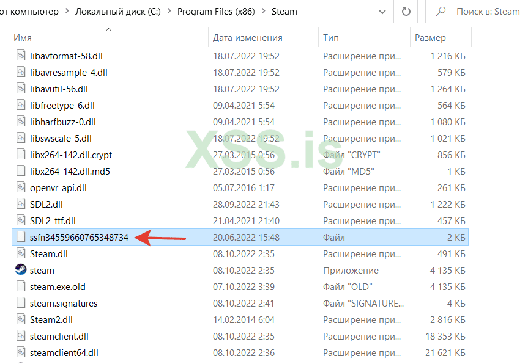Click the Steam2.dll file icon
This screenshot has height=364, width=528.
tap(21, 319)
